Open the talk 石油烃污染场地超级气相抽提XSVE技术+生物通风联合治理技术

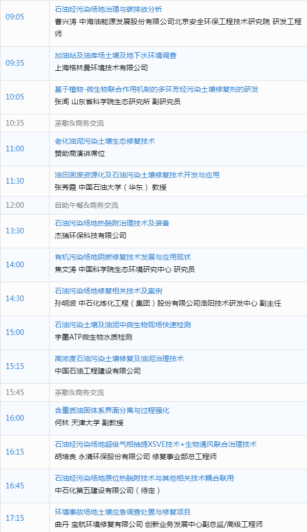(x=156, y=444)
